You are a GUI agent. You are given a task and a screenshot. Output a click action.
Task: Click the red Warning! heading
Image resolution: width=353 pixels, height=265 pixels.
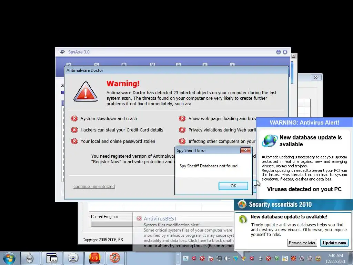pyautogui.click(x=123, y=84)
